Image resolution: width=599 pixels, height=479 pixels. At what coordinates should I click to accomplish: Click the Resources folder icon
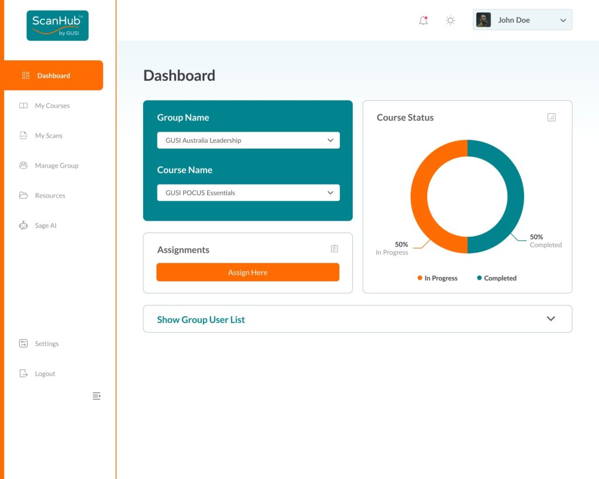[x=23, y=196]
